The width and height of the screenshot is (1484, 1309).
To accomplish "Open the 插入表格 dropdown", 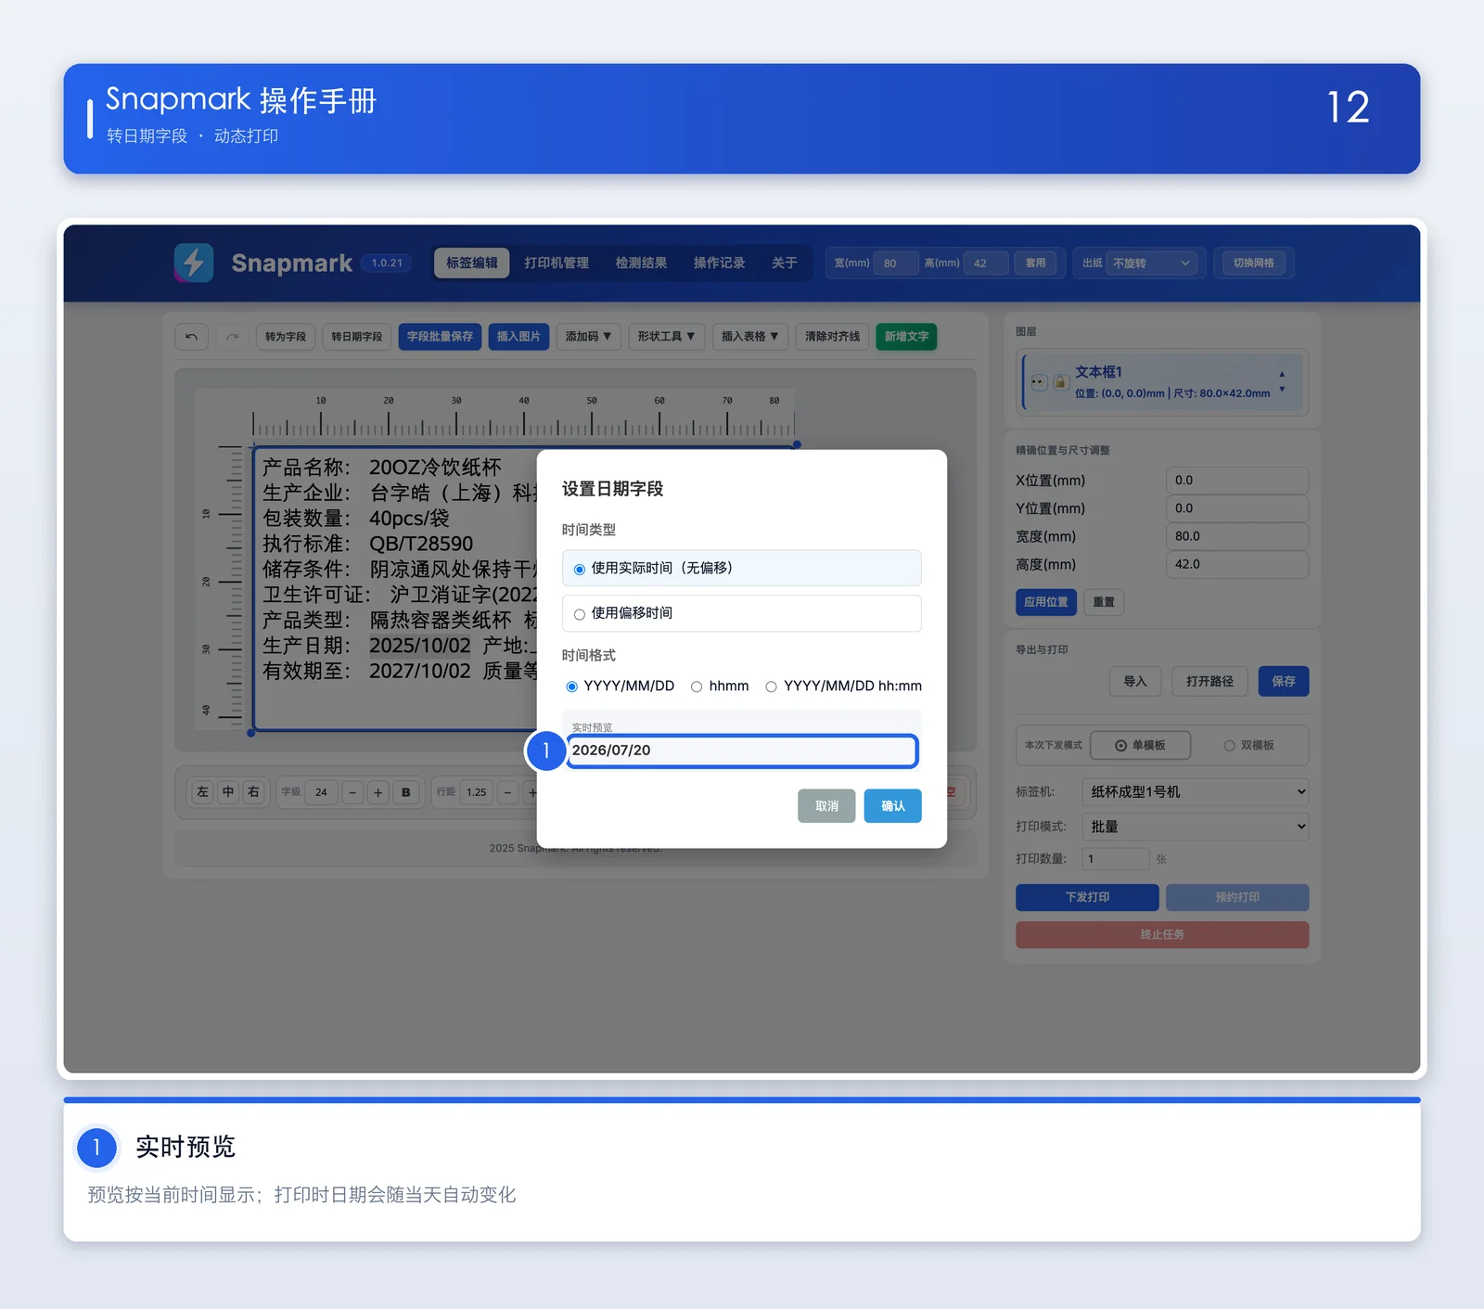I will click(749, 337).
